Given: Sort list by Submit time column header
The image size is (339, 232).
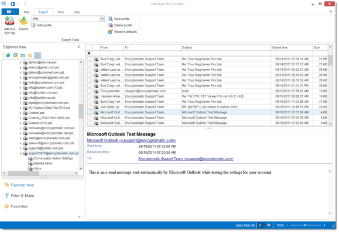Looking at the screenshot, I should point(292,47).
